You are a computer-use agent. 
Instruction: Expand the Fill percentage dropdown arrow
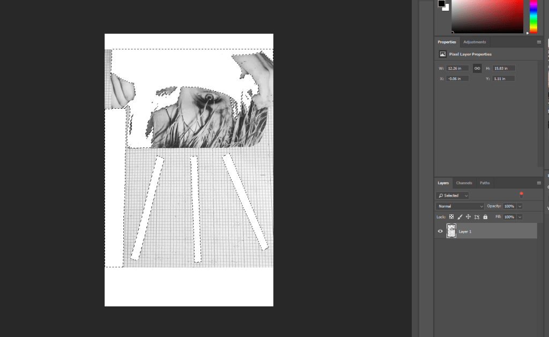click(x=520, y=217)
